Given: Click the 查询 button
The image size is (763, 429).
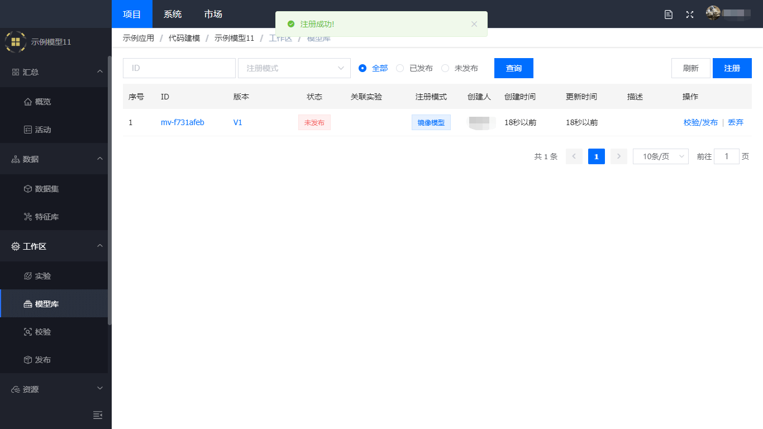Looking at the screenshot, I should pyautogui.click(x=513, y=68).
